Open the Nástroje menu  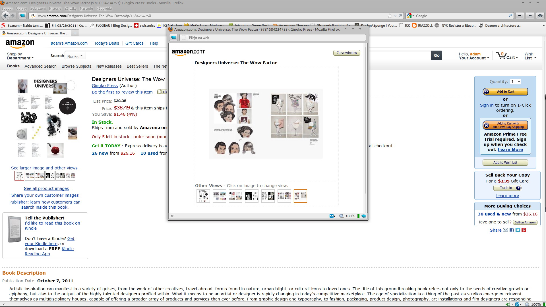click(86, 8)
